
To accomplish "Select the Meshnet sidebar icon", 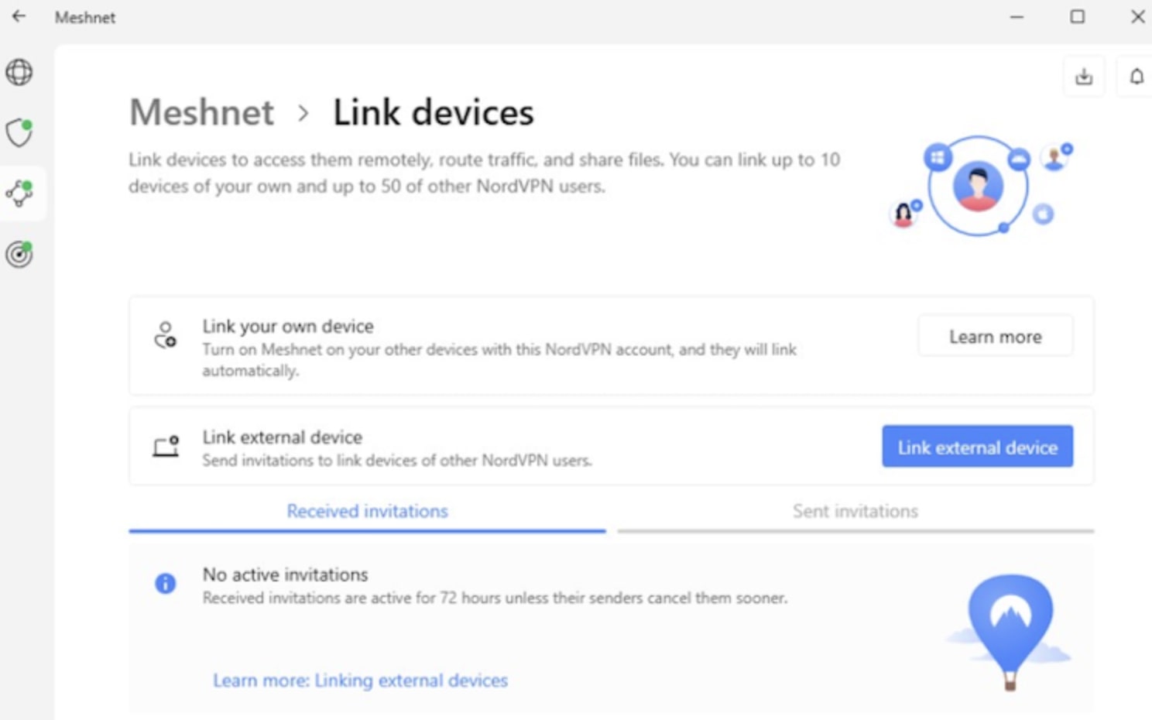I will 20,193.
